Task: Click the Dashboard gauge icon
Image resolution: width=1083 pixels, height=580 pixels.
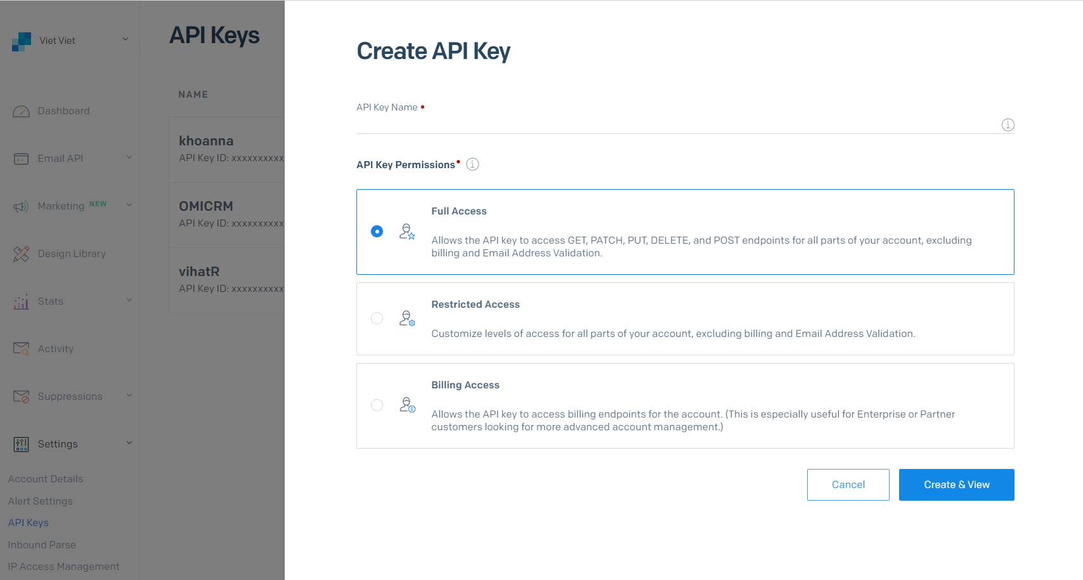Action: pos(21,112)
